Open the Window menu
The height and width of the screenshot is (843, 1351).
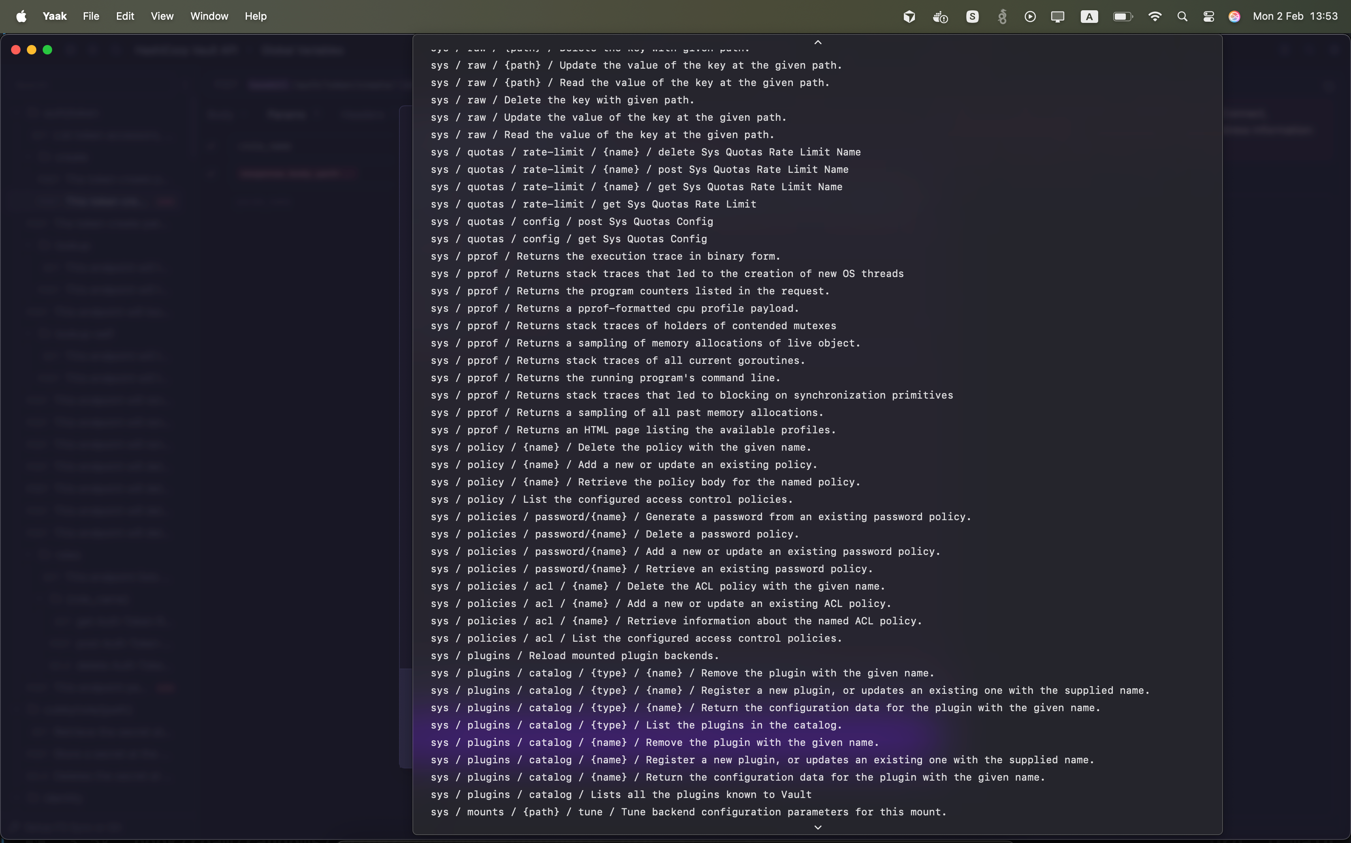pyautogui.click(x=209, y=16)
